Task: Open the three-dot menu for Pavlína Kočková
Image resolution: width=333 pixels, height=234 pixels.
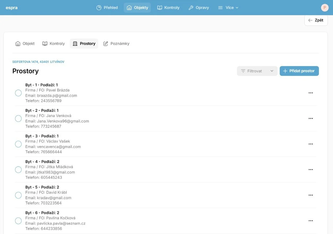Action: click(311, 221)
